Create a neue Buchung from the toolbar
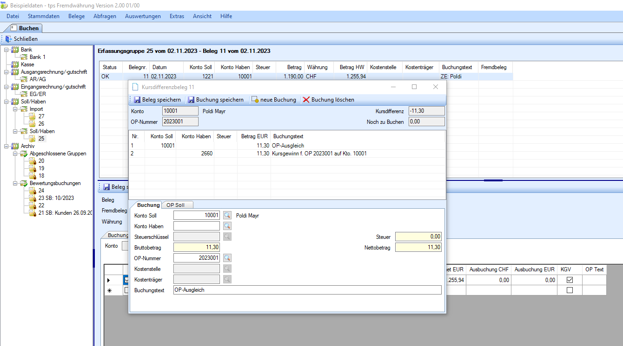This screenshot has height=346, width=623. pyautogui.click(x=274, y=100)
